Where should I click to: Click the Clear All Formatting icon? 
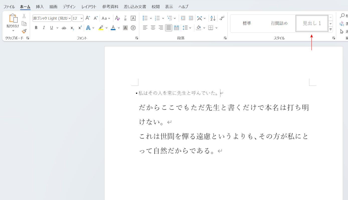click(x=117, y=18)
